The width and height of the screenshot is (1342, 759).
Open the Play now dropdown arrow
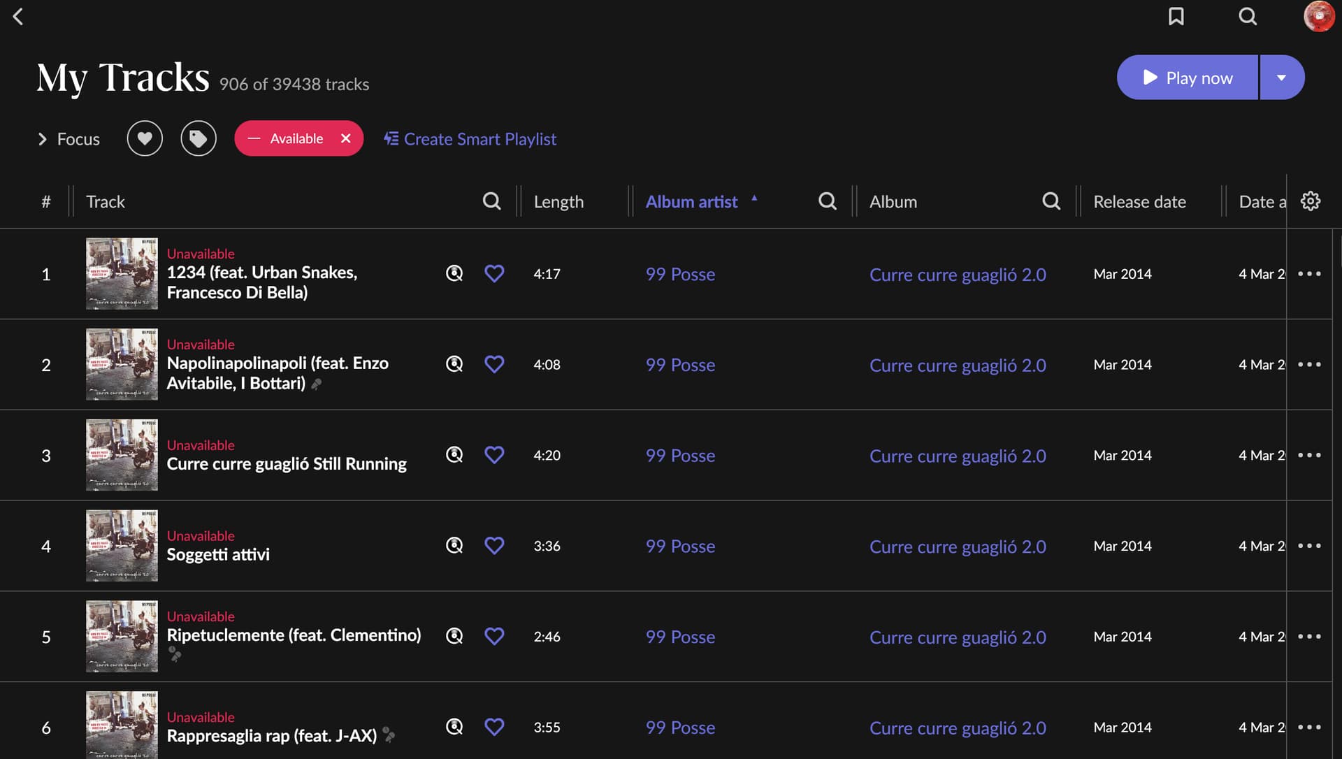[x=1281, y=78]
